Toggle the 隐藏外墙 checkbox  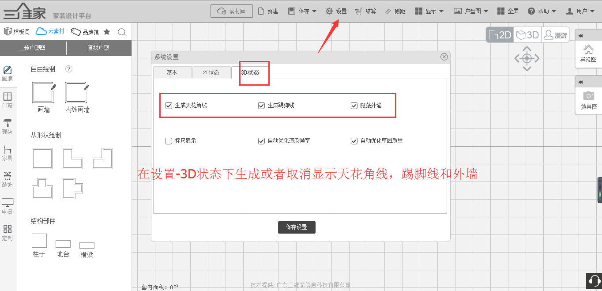click(x=354, y=106)
